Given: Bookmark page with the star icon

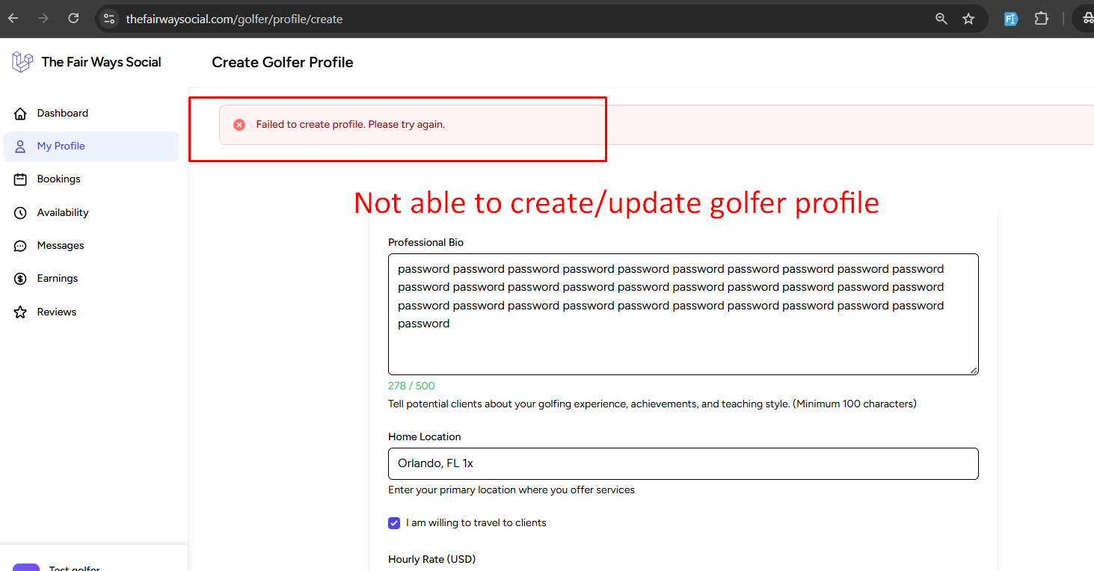Looking at the screenshot, I should (x=968, y=19).
